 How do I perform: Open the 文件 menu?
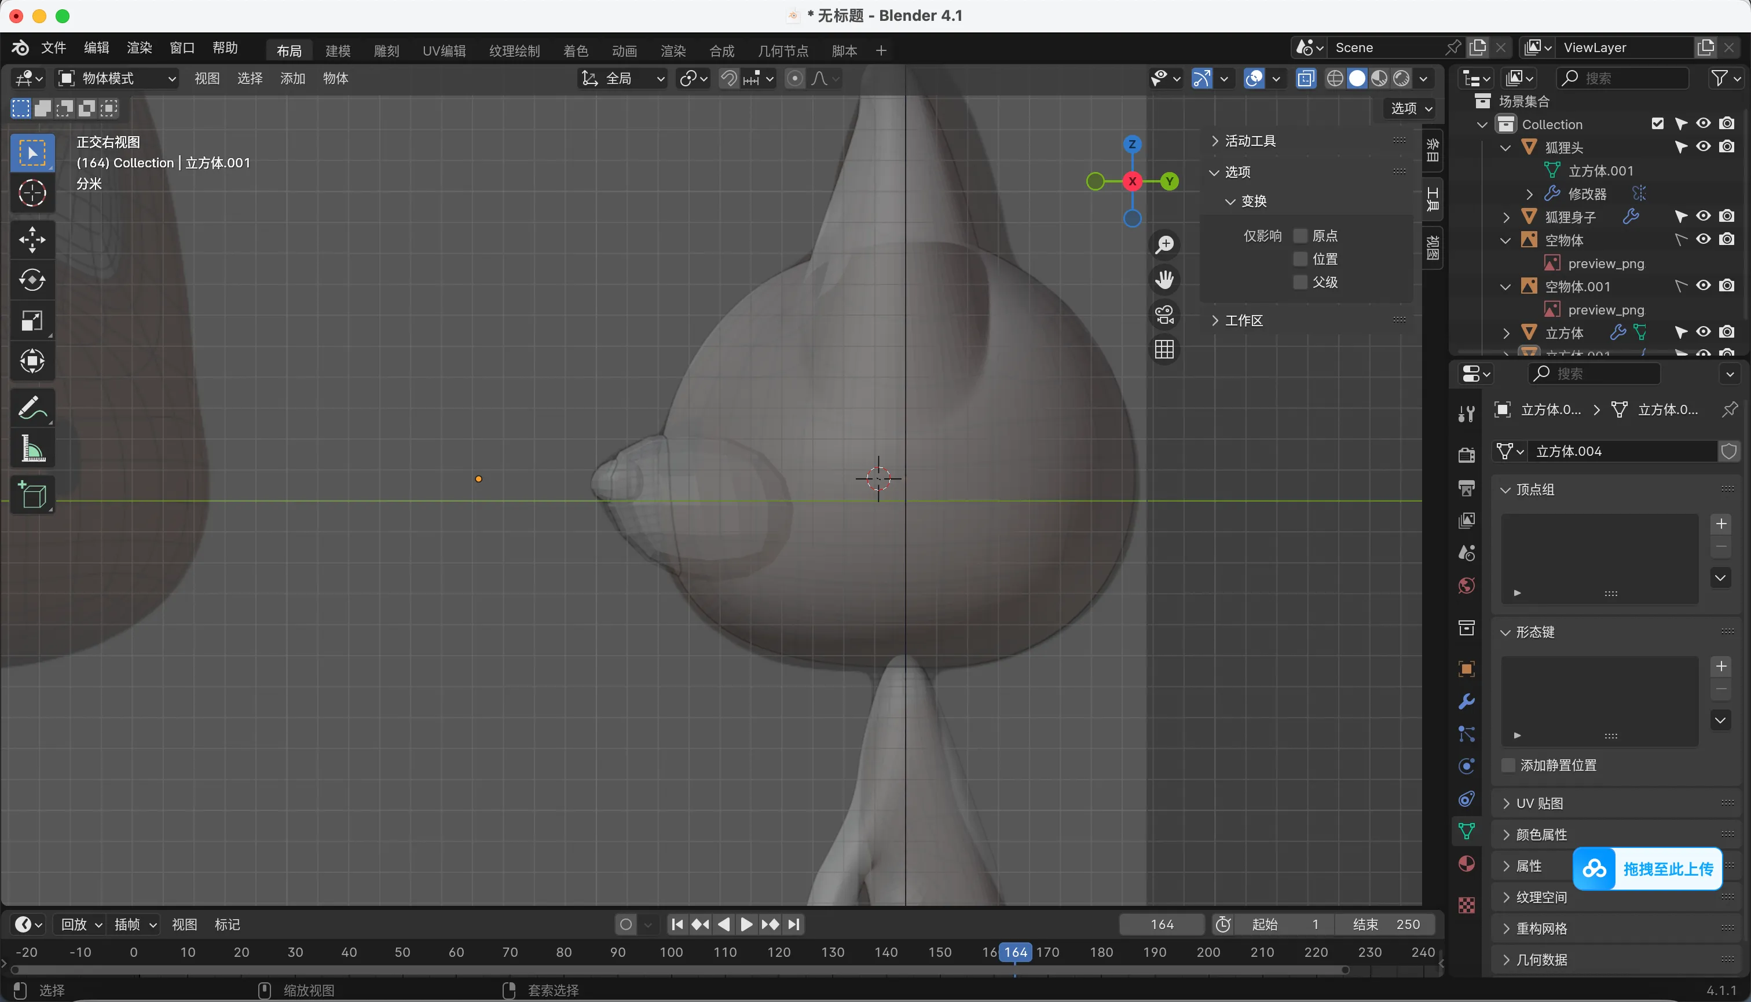click(x=53, y=47)
